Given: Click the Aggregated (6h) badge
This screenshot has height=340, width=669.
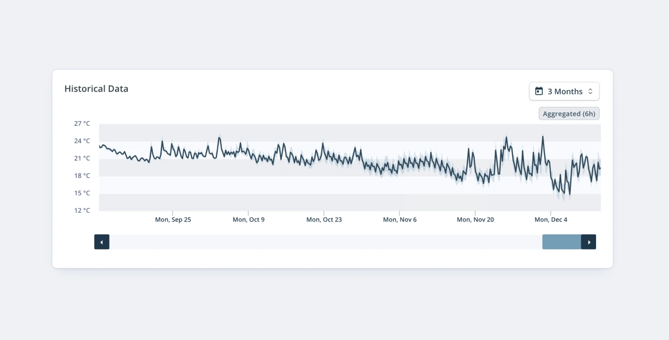Looking at the screenshot, I should [569, 114].
